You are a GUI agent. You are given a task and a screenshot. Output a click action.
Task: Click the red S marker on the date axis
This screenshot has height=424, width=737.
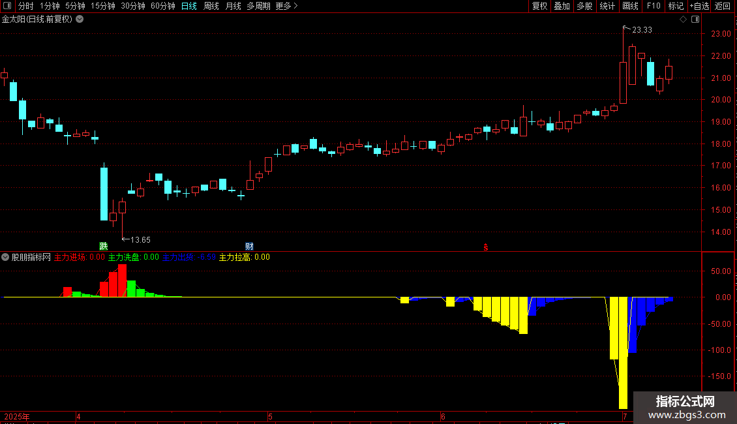pos(485,247)
